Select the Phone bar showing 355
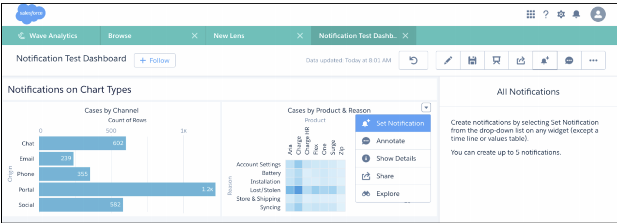 click(64, 174)
